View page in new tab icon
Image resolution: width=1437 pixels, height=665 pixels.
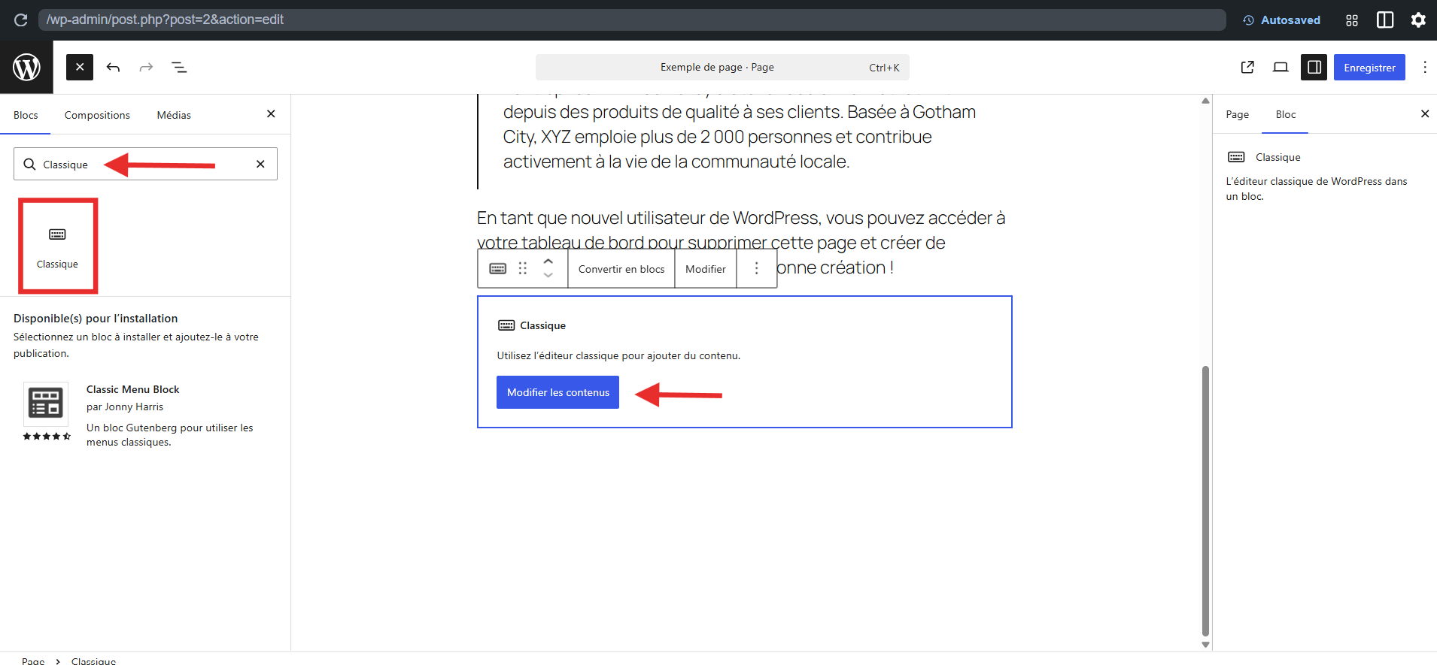pyautogui.click(x=1247, y=68)
